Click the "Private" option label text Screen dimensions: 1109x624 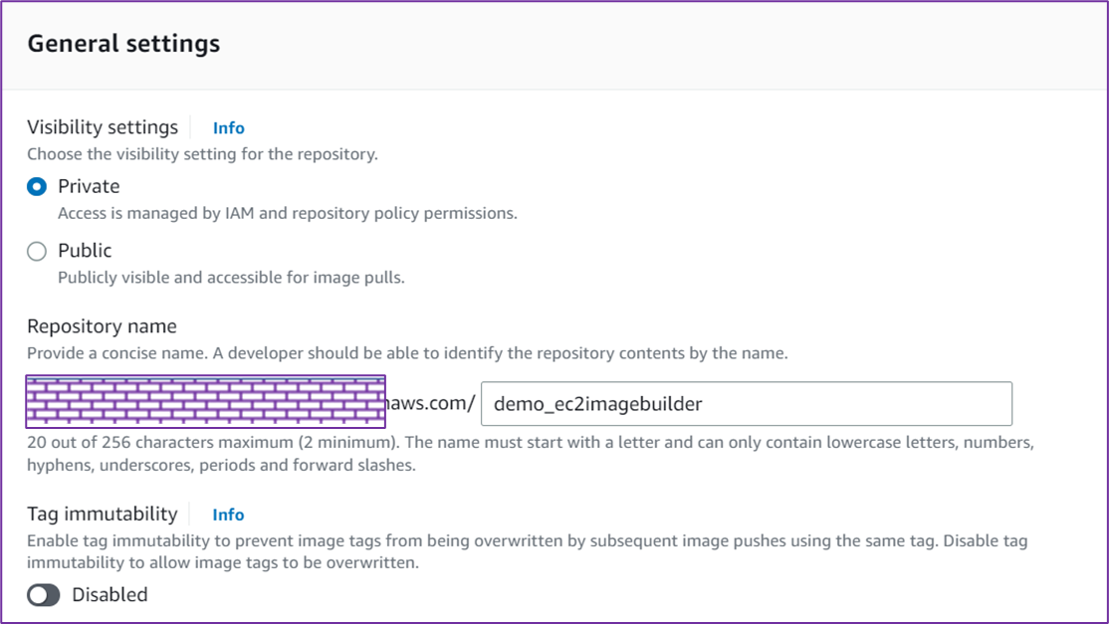point(89,187)
